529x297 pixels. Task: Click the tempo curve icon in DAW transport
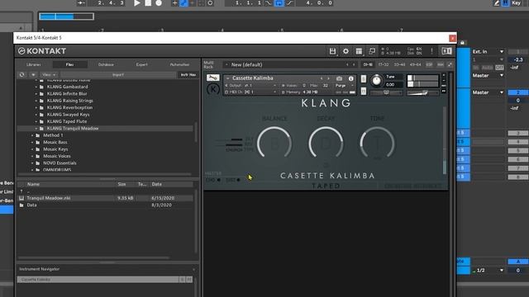[269, 3]
